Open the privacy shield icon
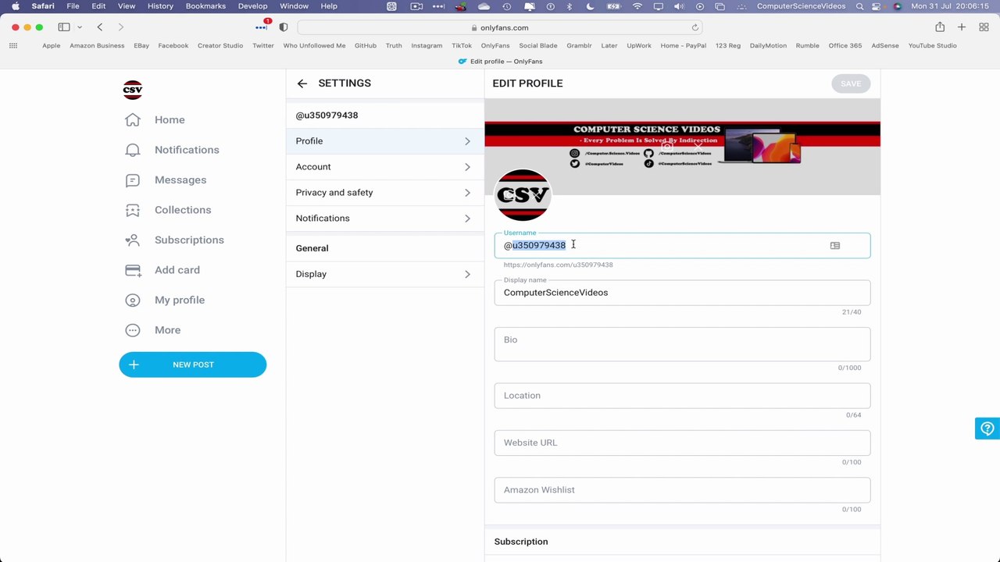 pos(284,27)
